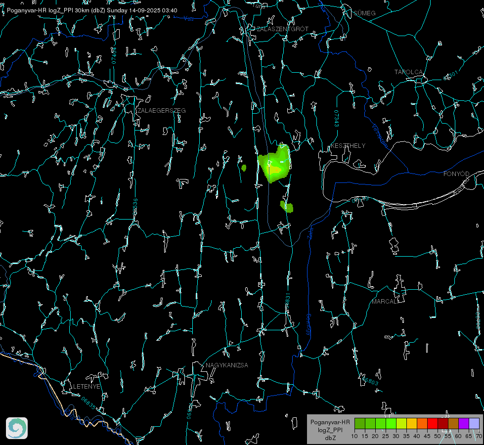Select the 50-55 dBZ dark red legend swatch
Viewport: 484px width, 445px height.
[443, 424]
